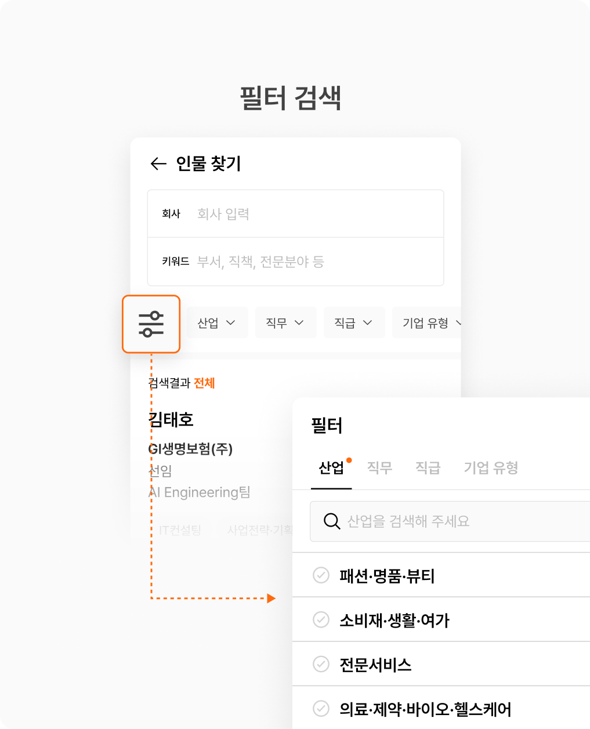Click the 인물 찾기 page title

coord(209,164)
